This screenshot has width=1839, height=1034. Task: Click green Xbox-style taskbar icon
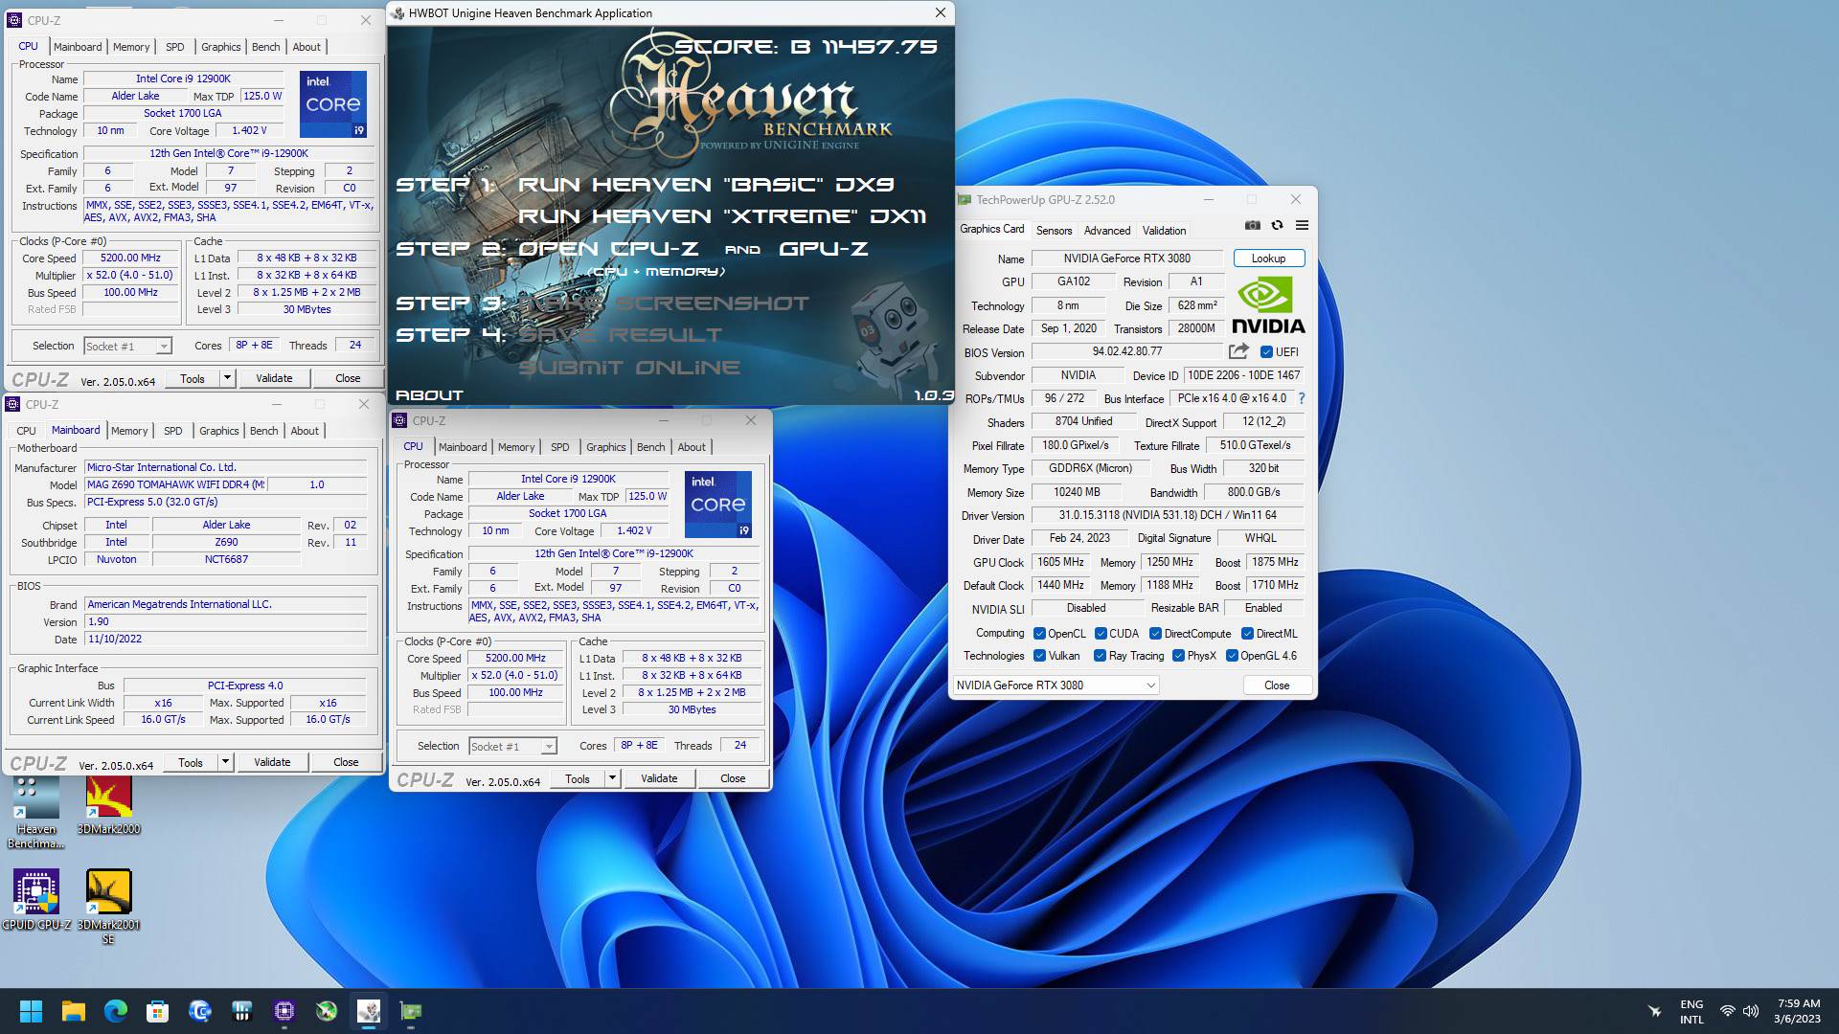tap(327, 1011)
